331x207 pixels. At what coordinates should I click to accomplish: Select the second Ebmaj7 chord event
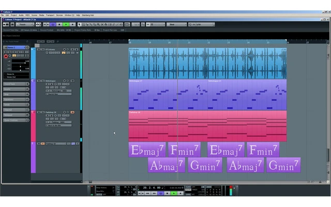click(x=226, y=150)
